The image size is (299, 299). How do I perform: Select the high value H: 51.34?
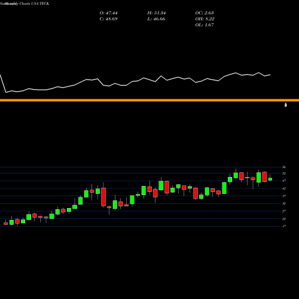tap(157, 13)
